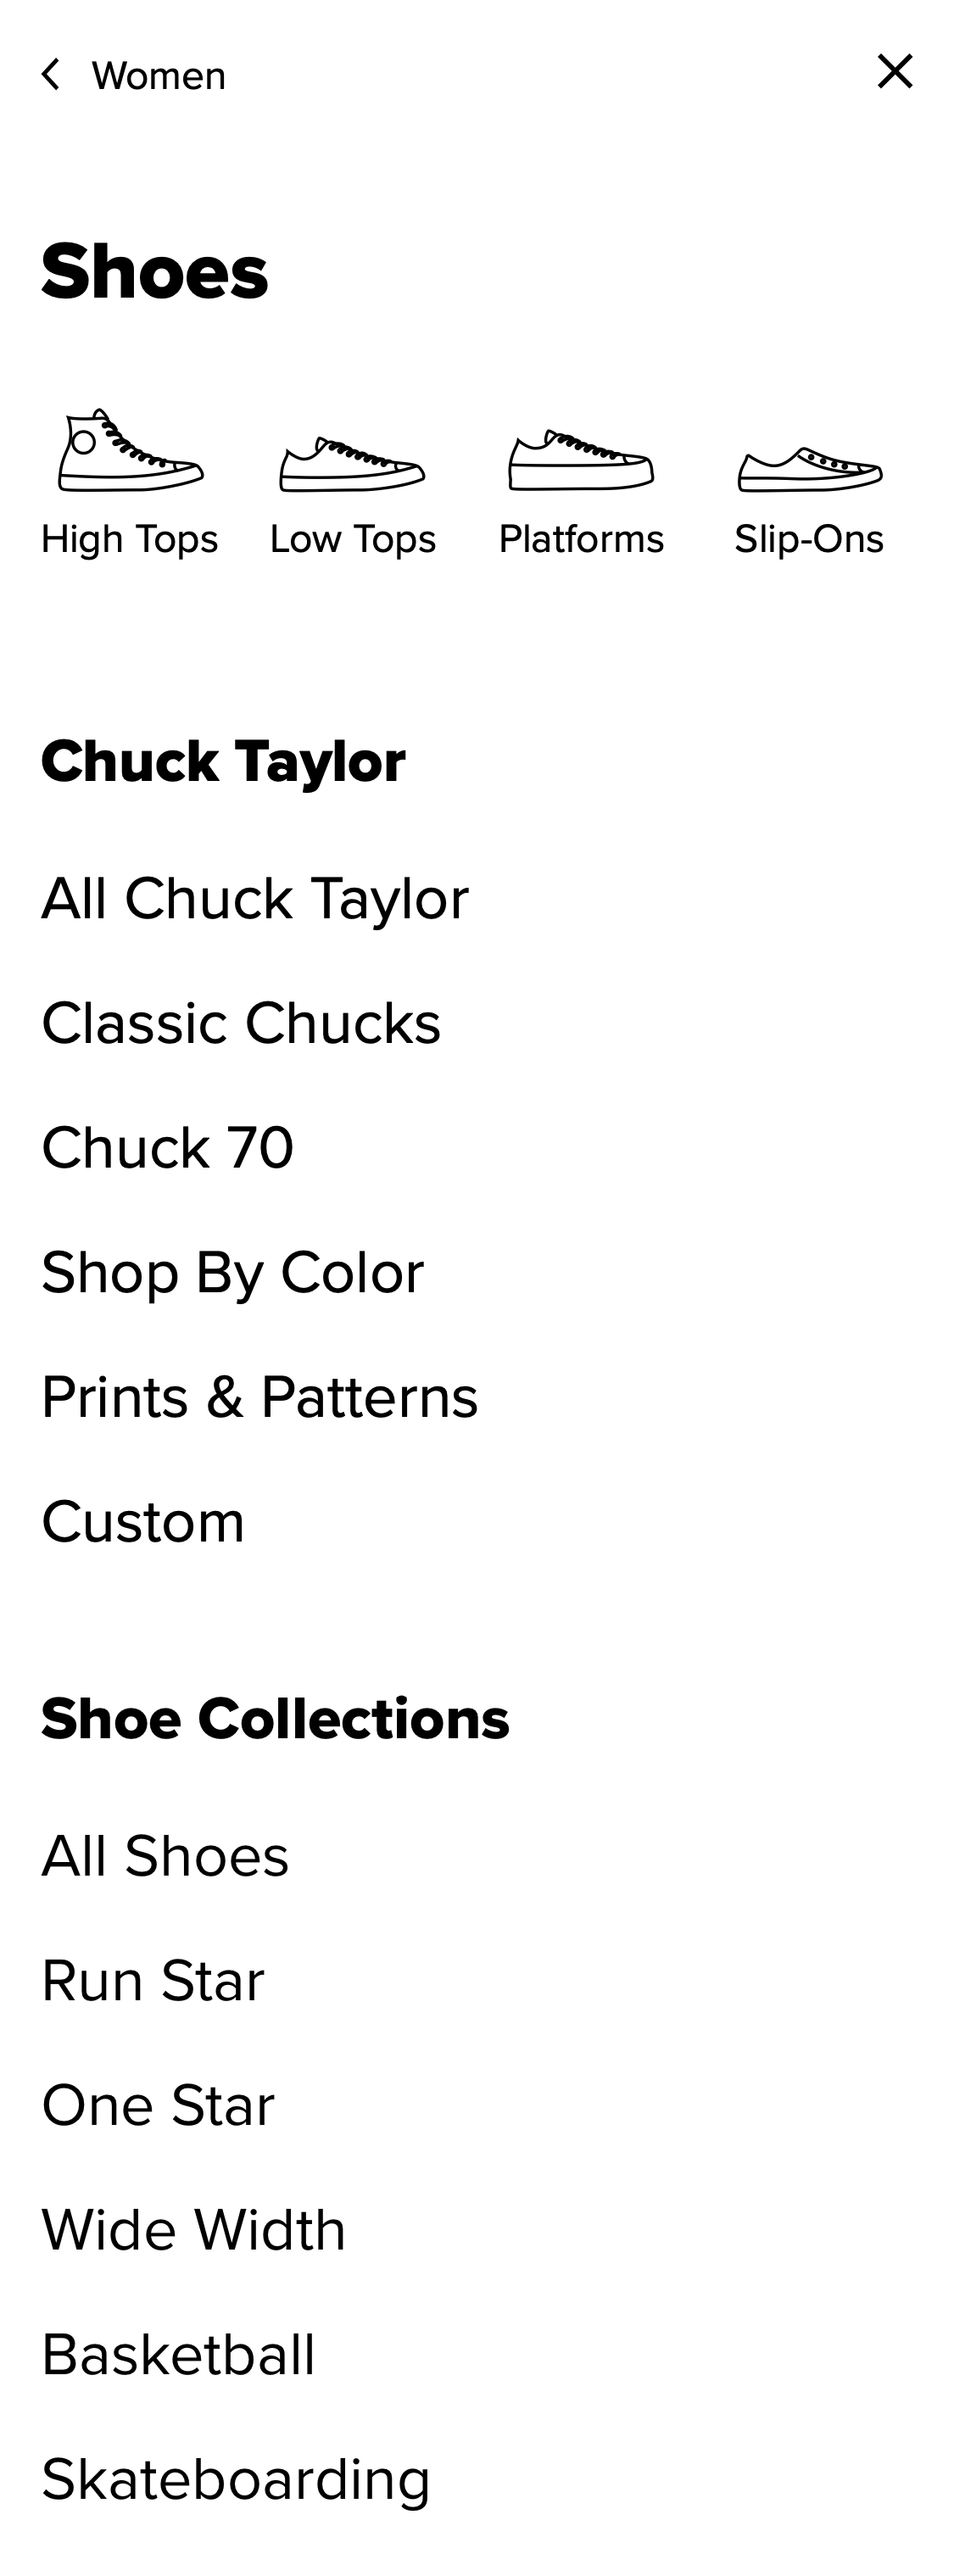Go back to Women menu
Screen dimensions: 954x2576
coord(158,76)
